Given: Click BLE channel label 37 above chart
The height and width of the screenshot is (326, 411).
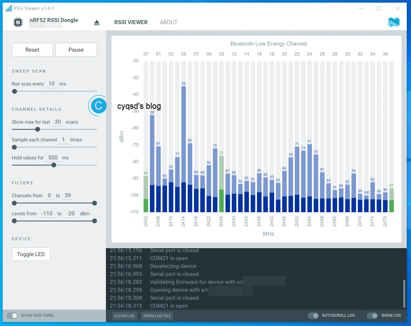Looking at the screenshot, I should click(146, 54).
